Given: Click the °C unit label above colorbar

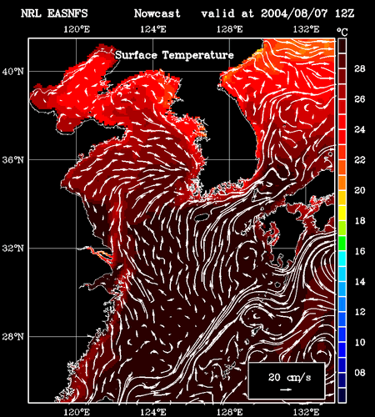Looking at the screenshot, I should click(342, 32).
